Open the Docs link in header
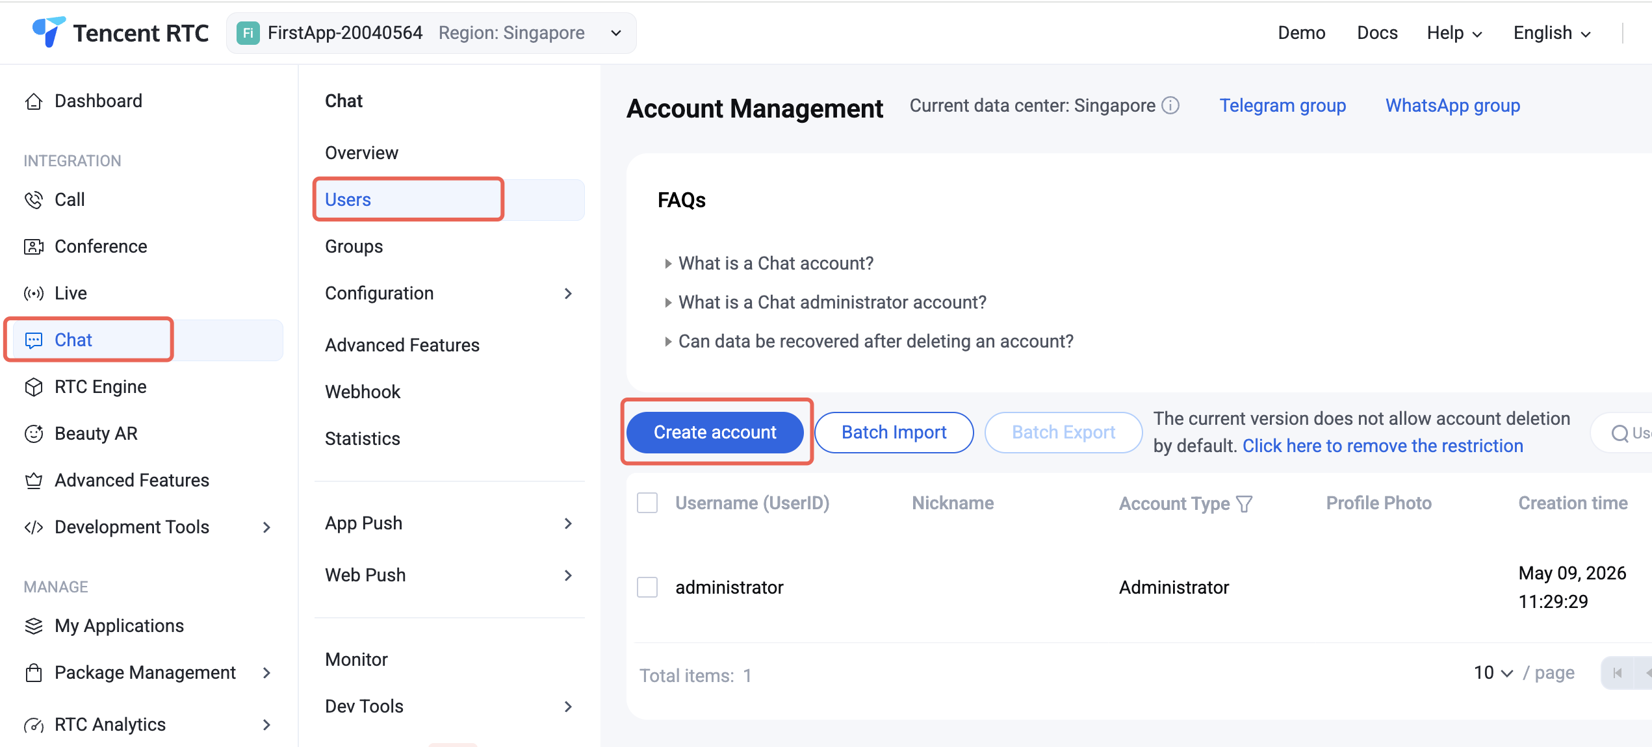Image resolution: width=1652 pixels, height=747 pixels. click(x=1377, y=33)
